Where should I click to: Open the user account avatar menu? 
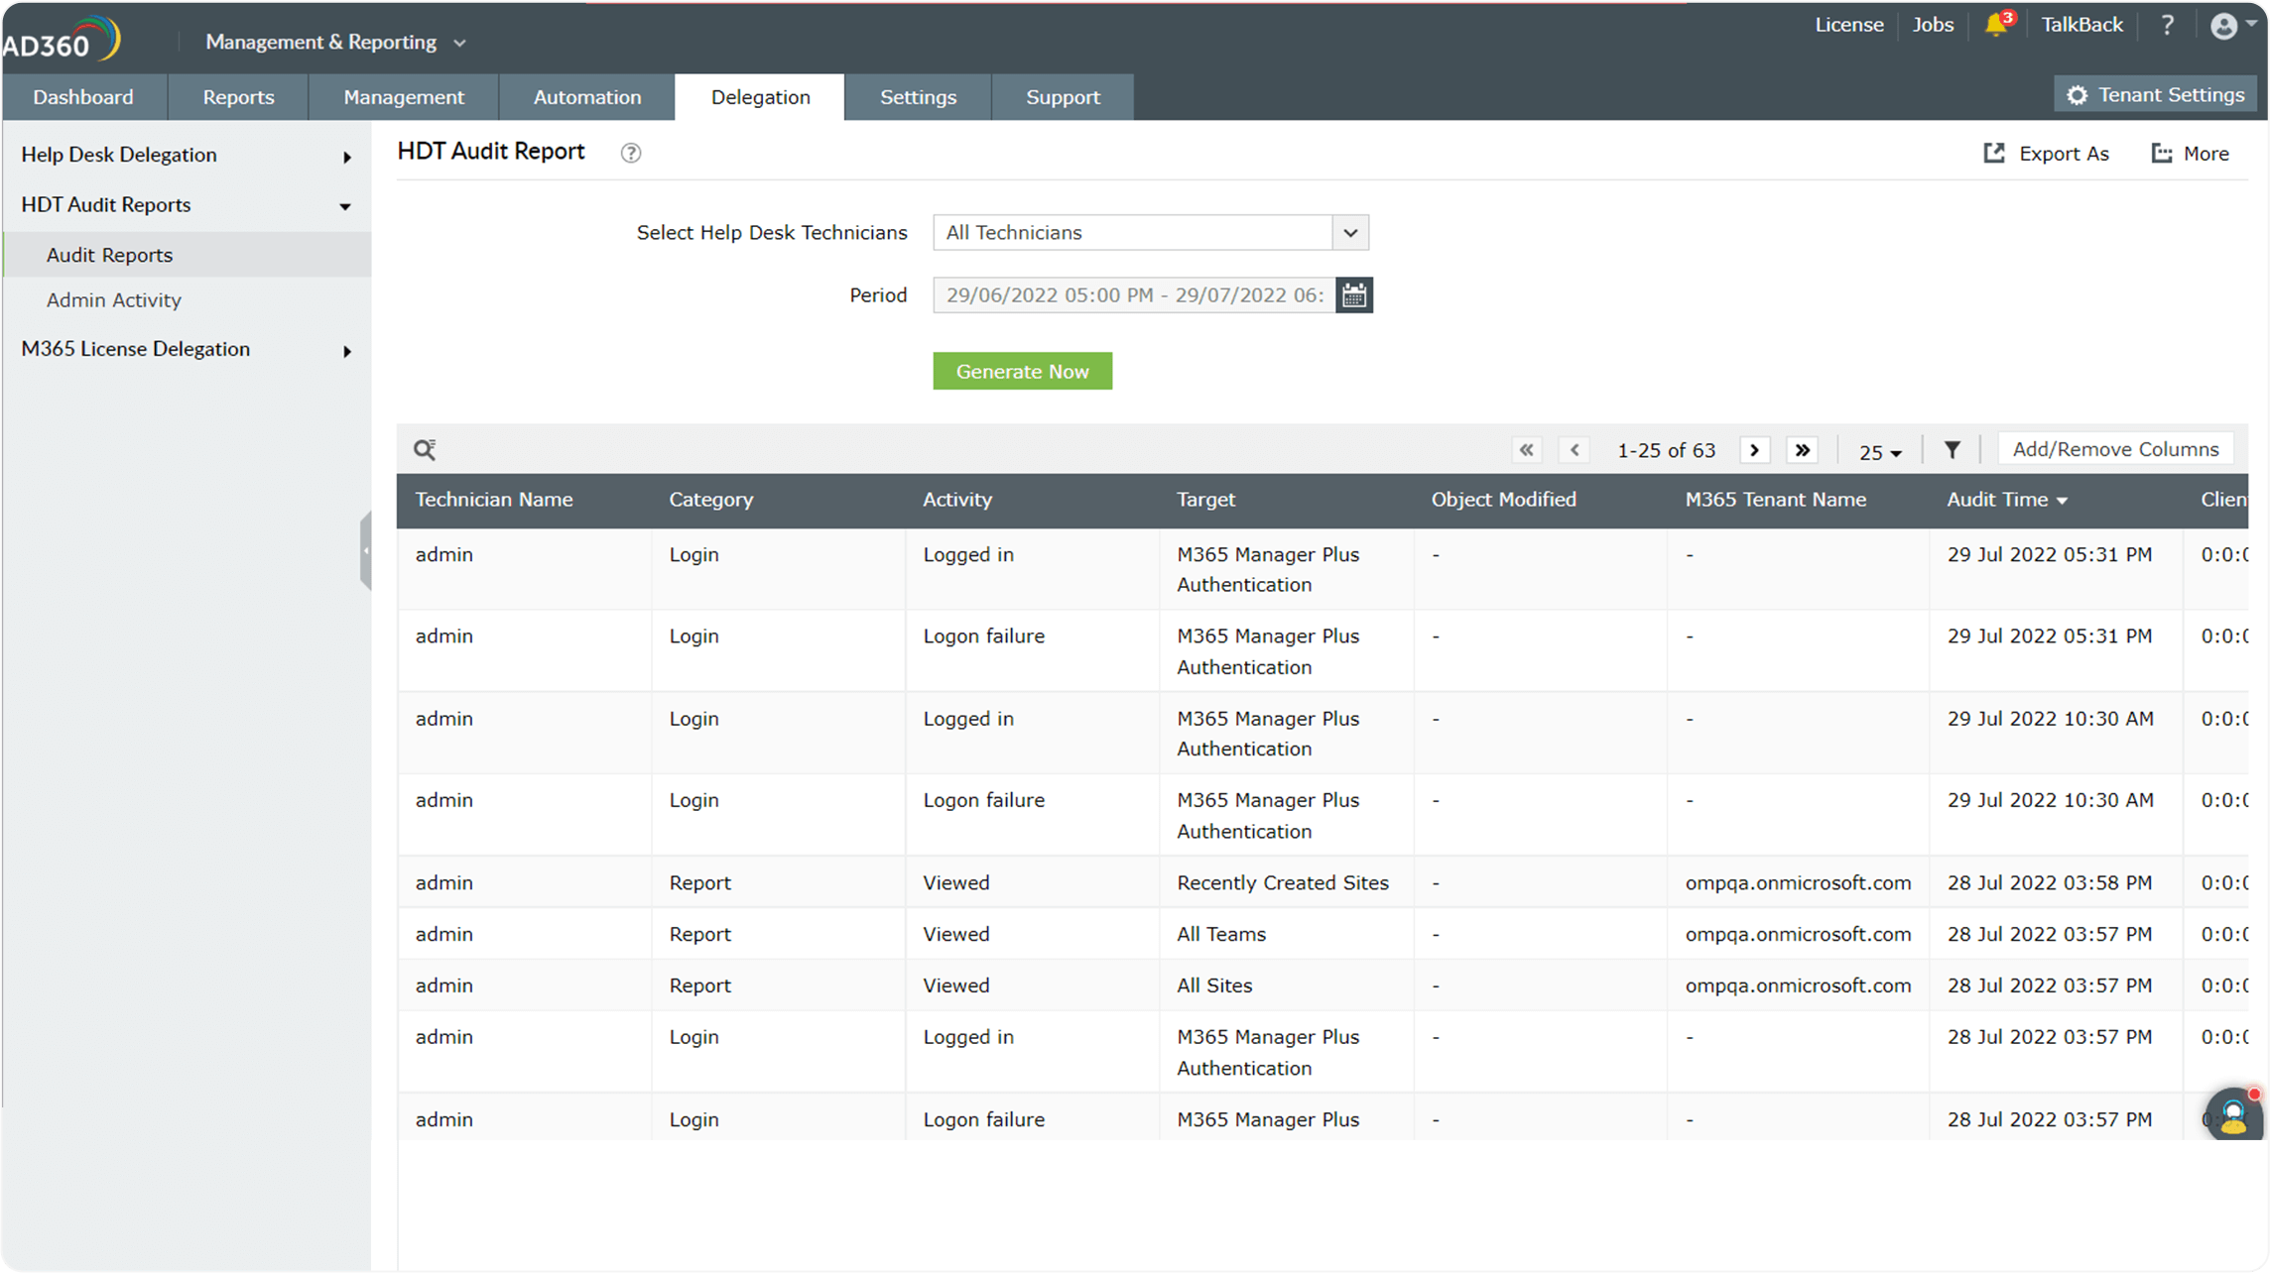tap(2225, 26)
